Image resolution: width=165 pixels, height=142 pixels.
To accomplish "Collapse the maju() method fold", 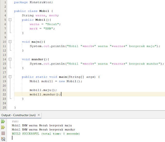I will click(10, 42).
